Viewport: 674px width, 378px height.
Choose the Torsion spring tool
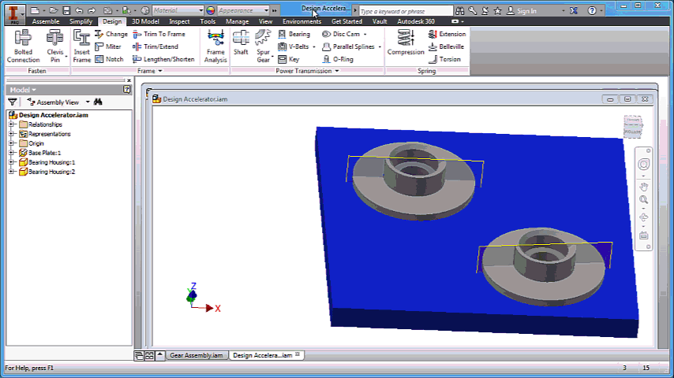[x=444, y=59]
